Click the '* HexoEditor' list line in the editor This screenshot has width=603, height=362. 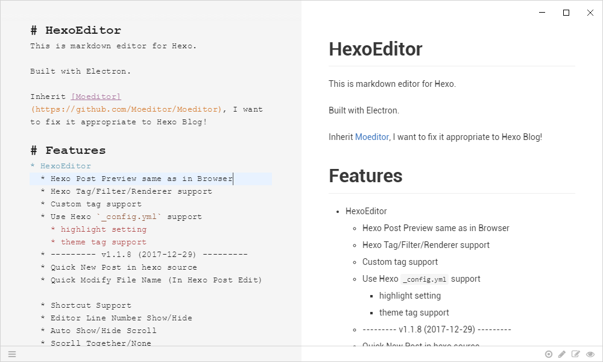[61, 166]
